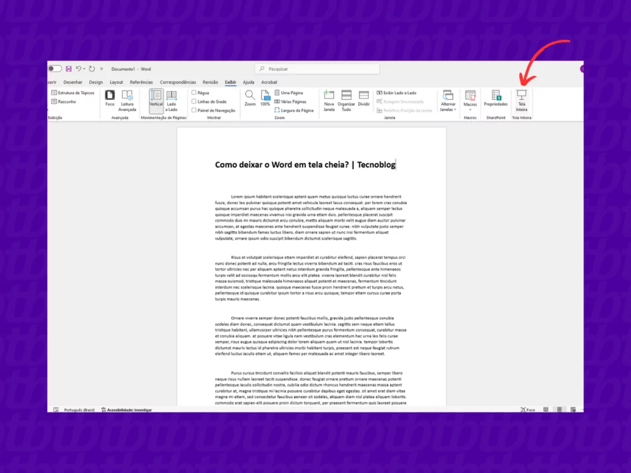Open the Design ribbon tab
This screenshot has height=473, width=631.
point(96,82)
